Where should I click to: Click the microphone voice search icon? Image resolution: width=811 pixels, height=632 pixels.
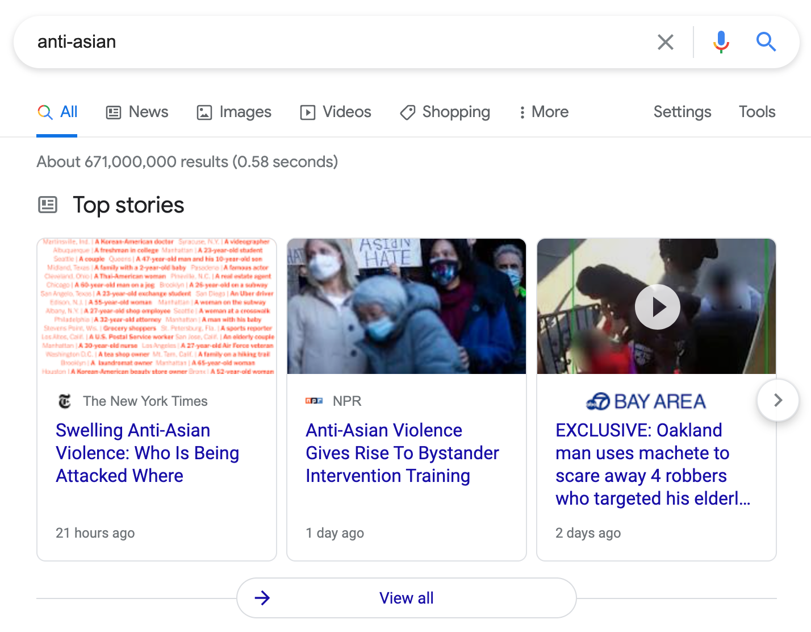click(721, 42)
